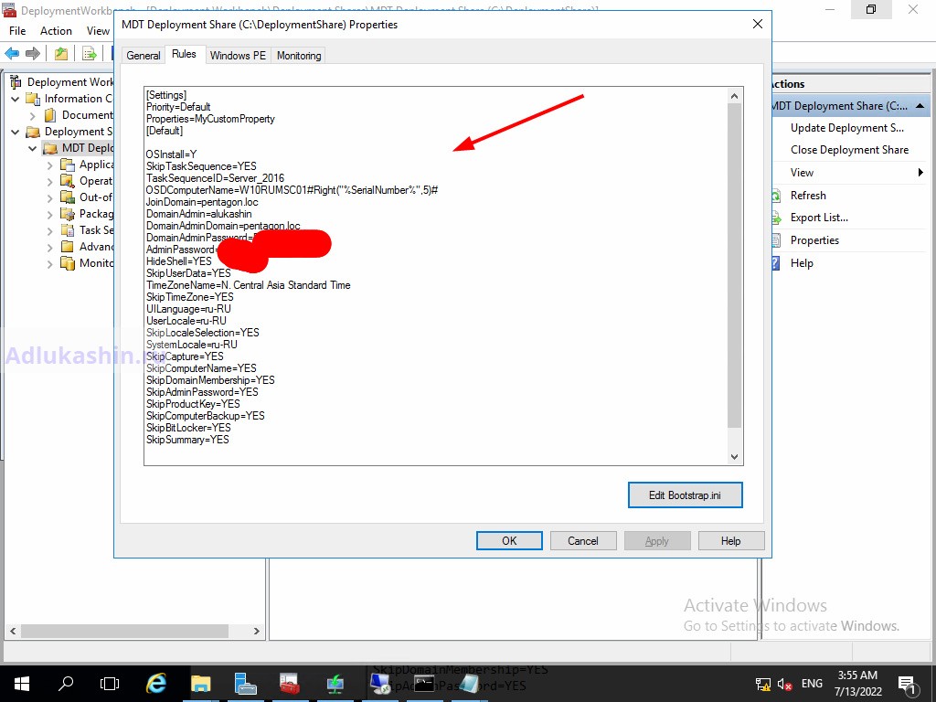Click OK to confirm the properties
Viewport: 936px width, 702px height.
(x=509, y=541)
